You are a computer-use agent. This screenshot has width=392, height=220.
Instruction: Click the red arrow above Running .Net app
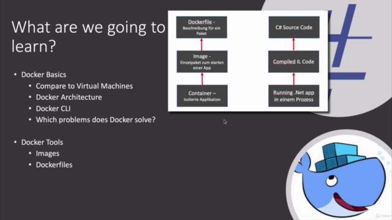[x=293, y=79]
